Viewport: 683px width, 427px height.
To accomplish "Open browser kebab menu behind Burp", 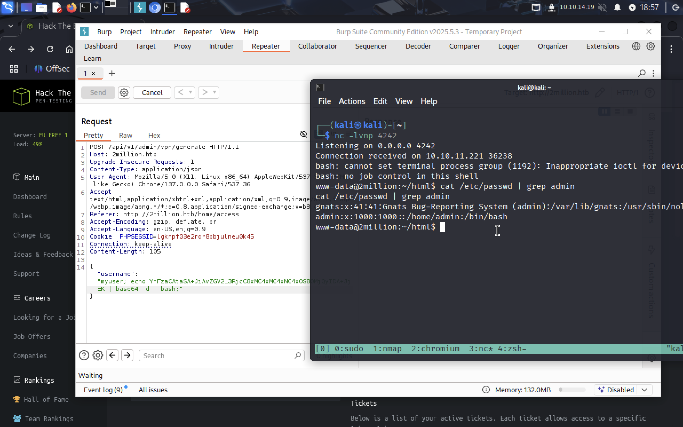I will [x=671, y=49].
